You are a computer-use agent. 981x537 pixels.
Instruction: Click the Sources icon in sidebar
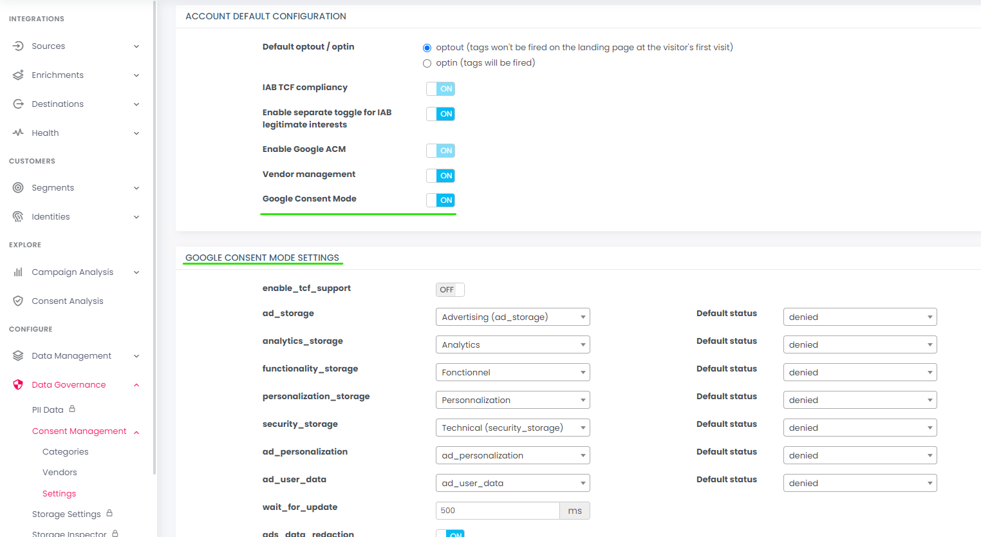(x=18, y=46)
